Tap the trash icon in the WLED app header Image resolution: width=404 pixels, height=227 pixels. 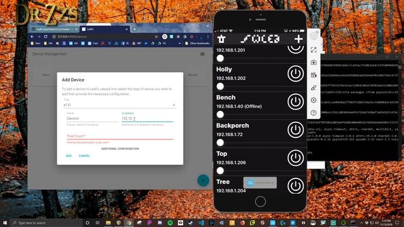click(x=222, y=39)
